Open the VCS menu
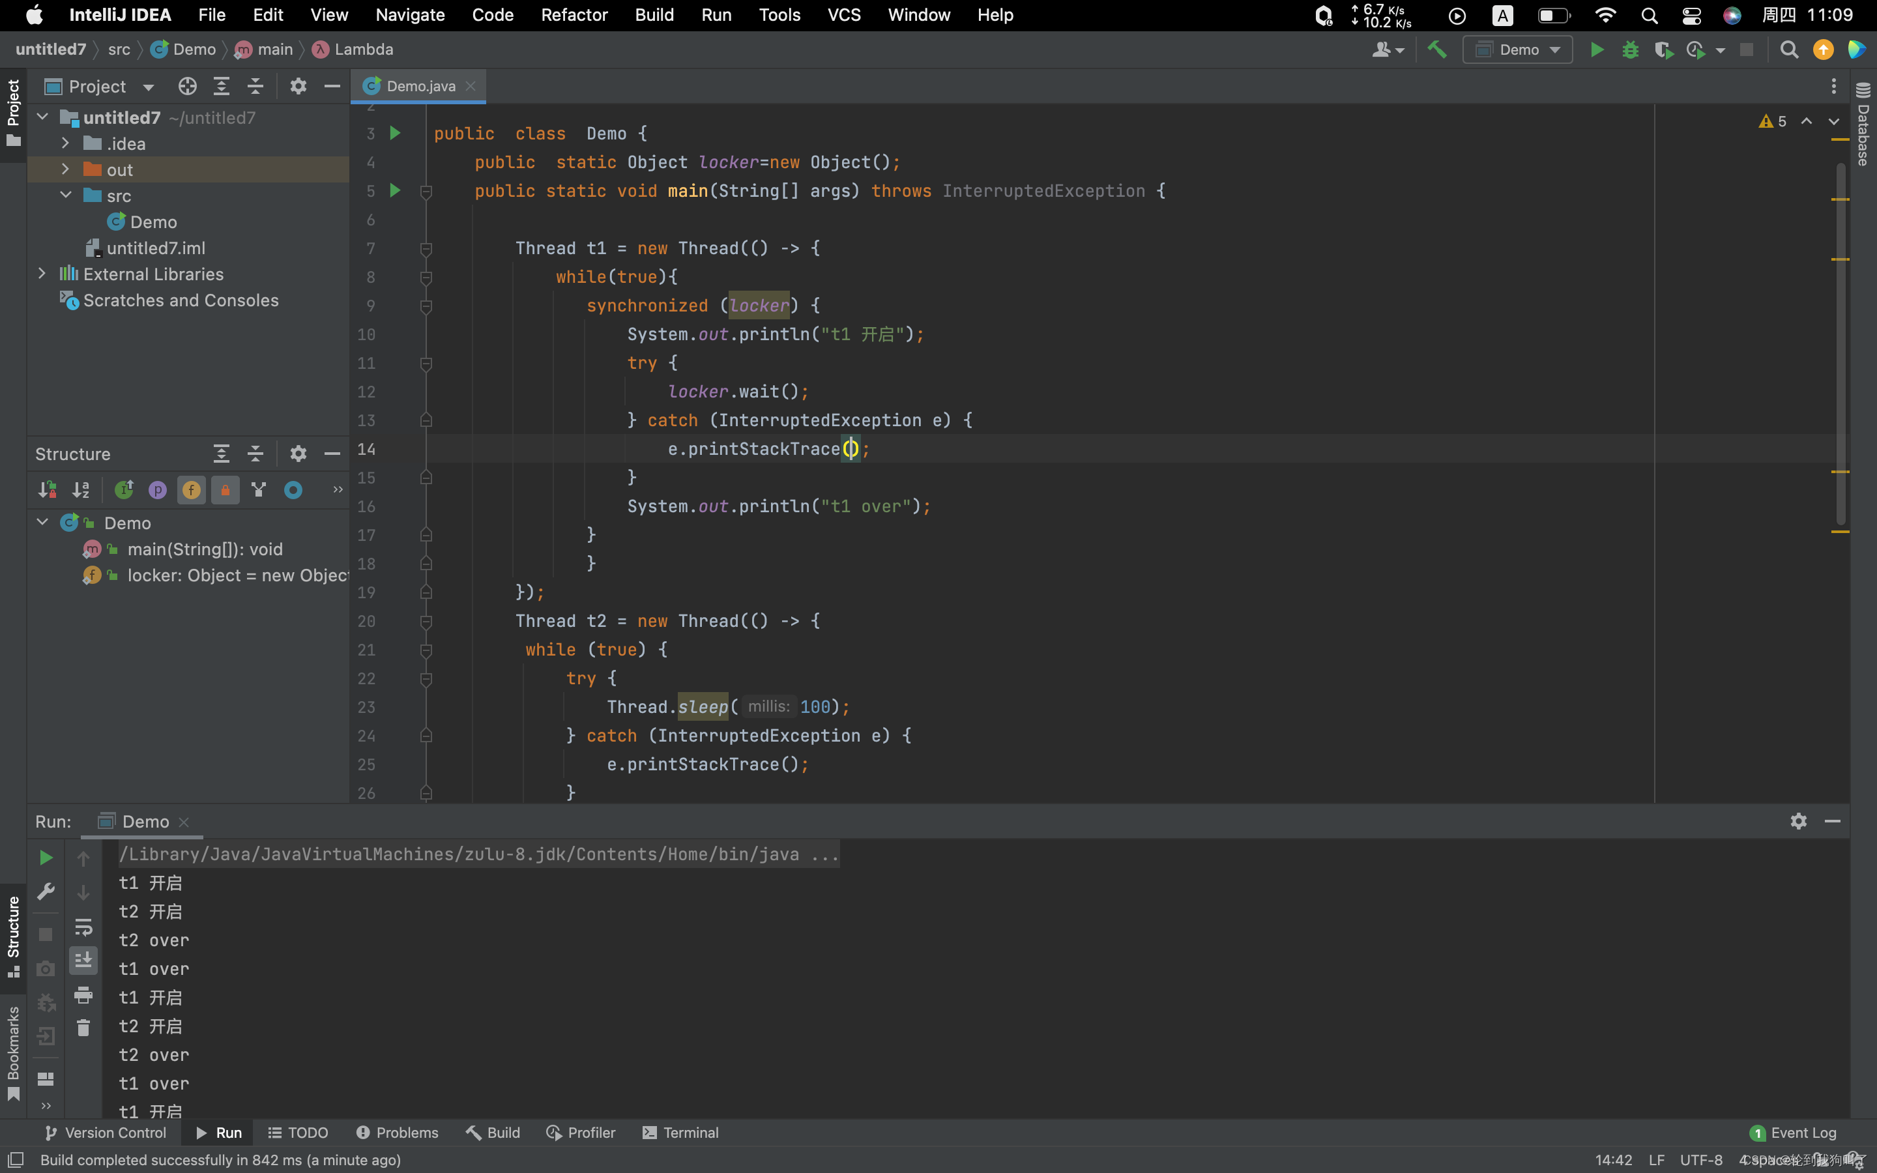The width and height of the screenshot is (1877, 1173). point(844,15)
